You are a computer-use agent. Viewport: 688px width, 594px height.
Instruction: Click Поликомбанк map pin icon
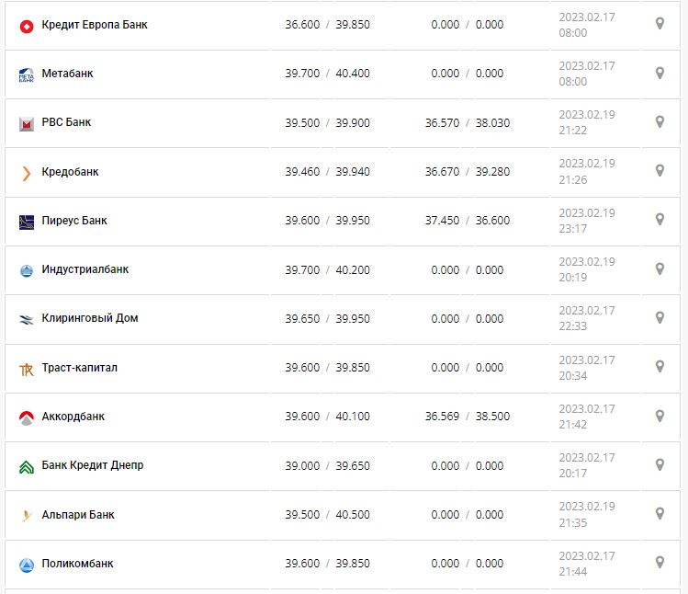coord(659,562)
